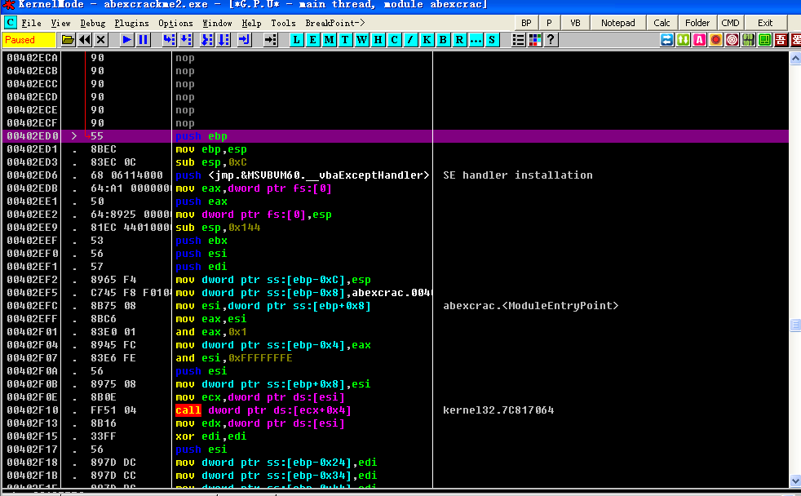Click the Exit button

pos(765,23)
